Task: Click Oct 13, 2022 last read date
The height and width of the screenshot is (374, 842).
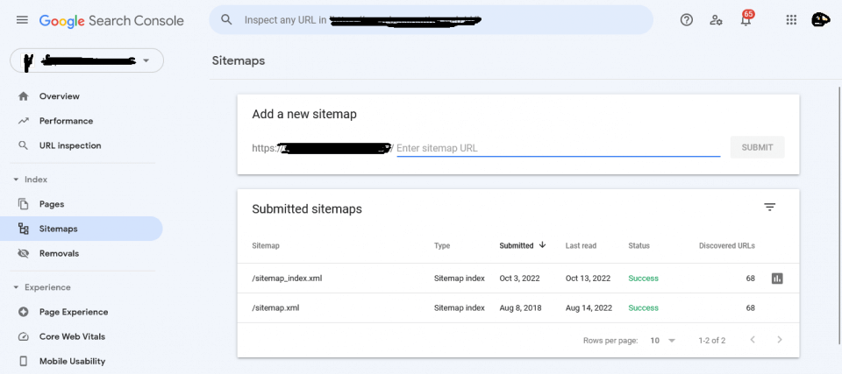Action: pyautogui.click(x=588, y=279)
